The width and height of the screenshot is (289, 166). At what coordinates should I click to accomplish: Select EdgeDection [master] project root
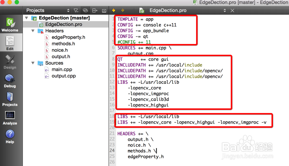(64, 18)
